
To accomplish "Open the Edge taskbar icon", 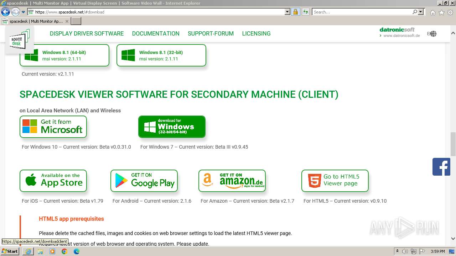I will [77, 251].
